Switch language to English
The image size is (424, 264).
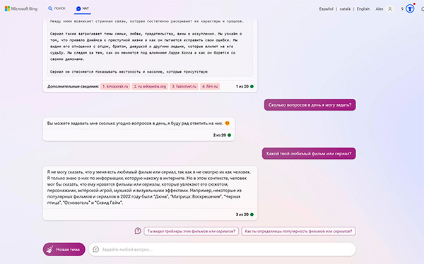click(x=363, y=9)
